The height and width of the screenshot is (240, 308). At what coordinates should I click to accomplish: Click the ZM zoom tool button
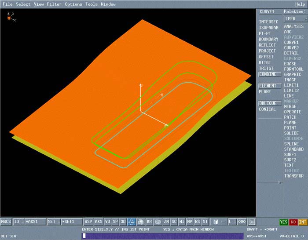(x=166, y=222)
